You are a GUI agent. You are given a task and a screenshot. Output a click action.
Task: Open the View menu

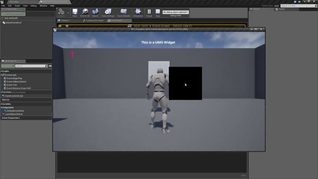tap(25, 6)
